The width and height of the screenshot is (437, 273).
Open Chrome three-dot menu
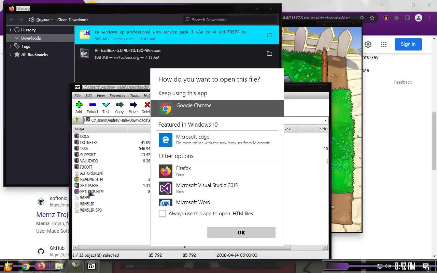pos(429,18)
